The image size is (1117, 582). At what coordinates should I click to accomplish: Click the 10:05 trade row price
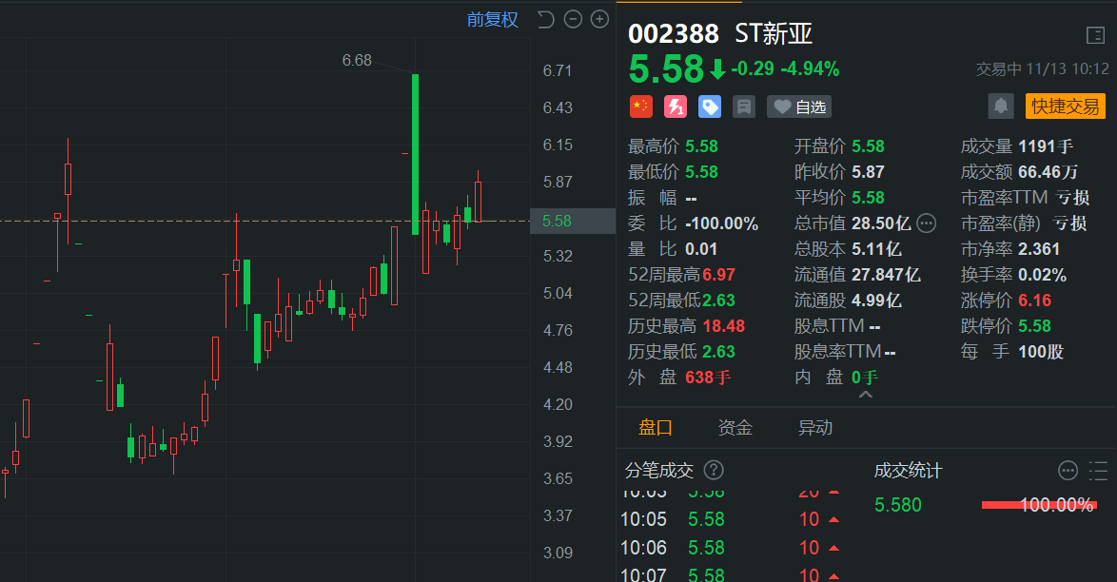pos(706,519)
